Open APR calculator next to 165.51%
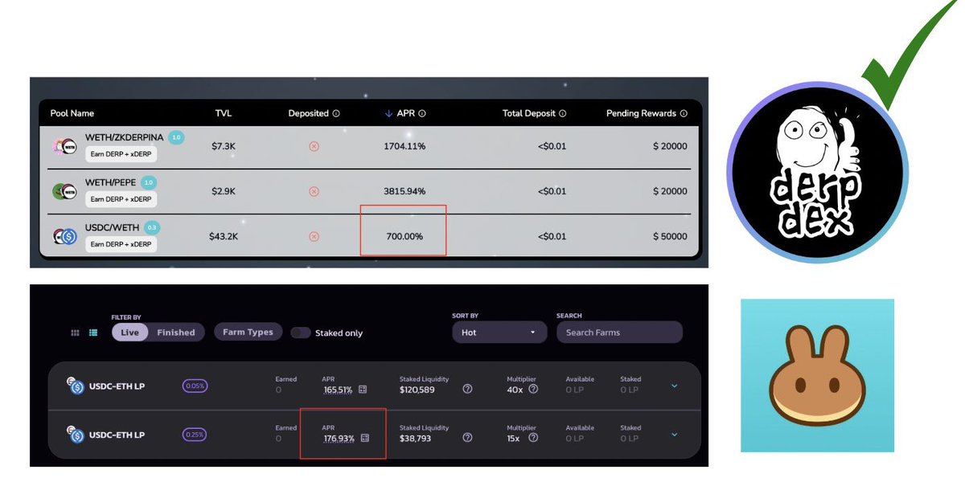The width and height of the screenshot is (965, 494). 363,390
